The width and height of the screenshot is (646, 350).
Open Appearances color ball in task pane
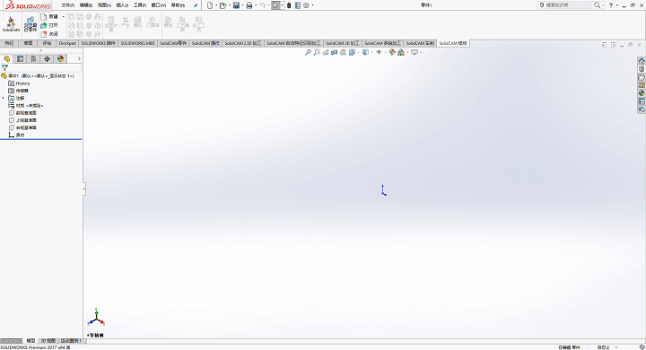pyautogui.click(x=642, y=93)
